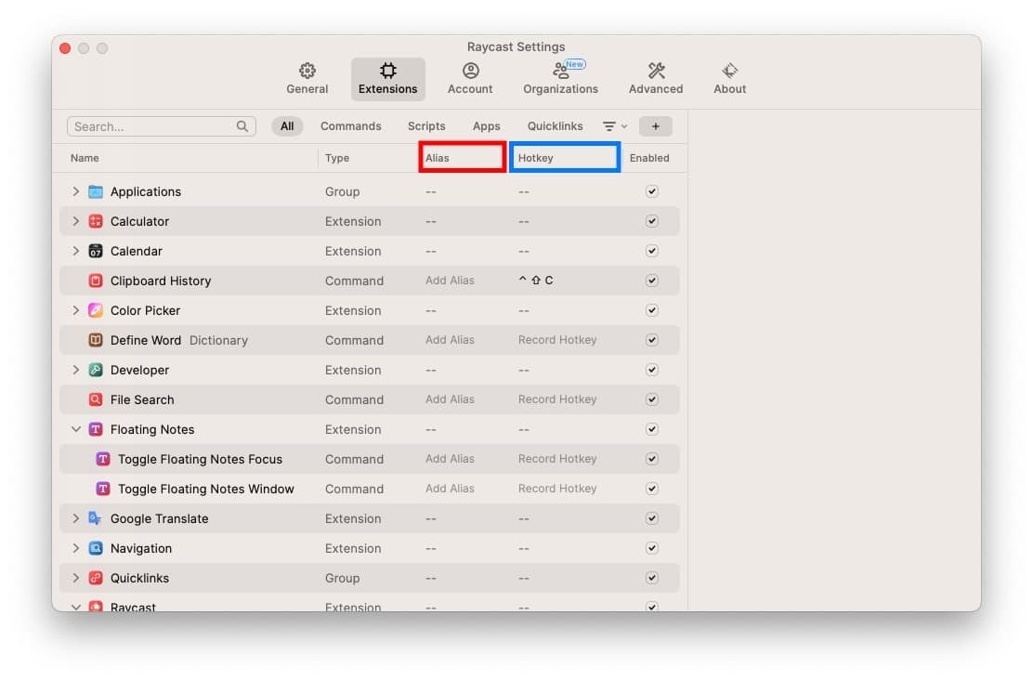Filter list by Commands
This screenshot has height=680, width=1033.
tap(350, 125)
